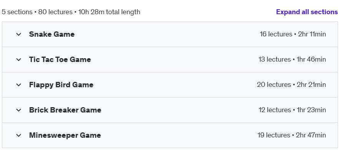Click the Brick Breaker Game heading
The width and height of the screenshot is (340, 150).
65,110
